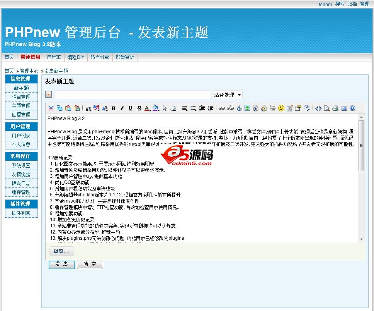Screen dimensions: 374x311
Task: Click the Outdent icon
Action: pos(202,108)
